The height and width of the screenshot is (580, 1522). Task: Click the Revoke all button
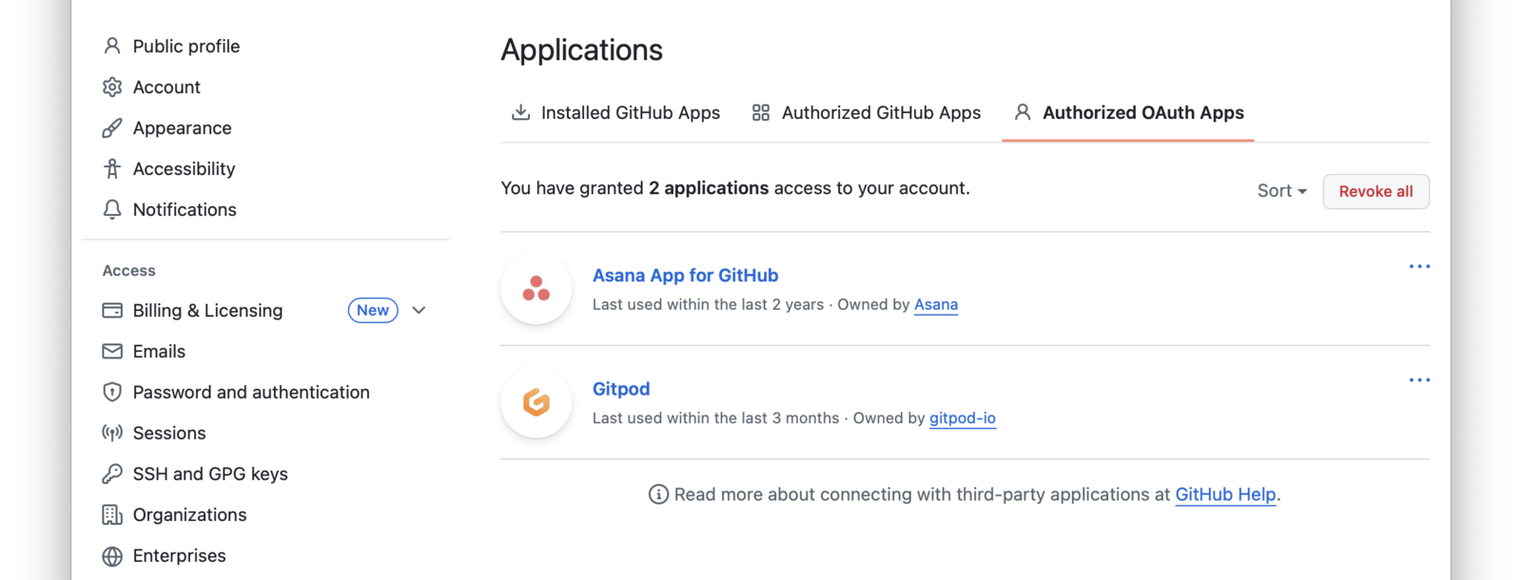(1376, 191)
